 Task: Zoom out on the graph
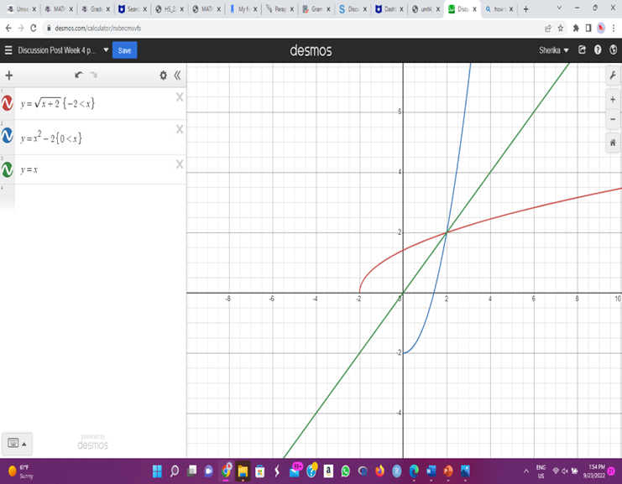coord(613,119)
